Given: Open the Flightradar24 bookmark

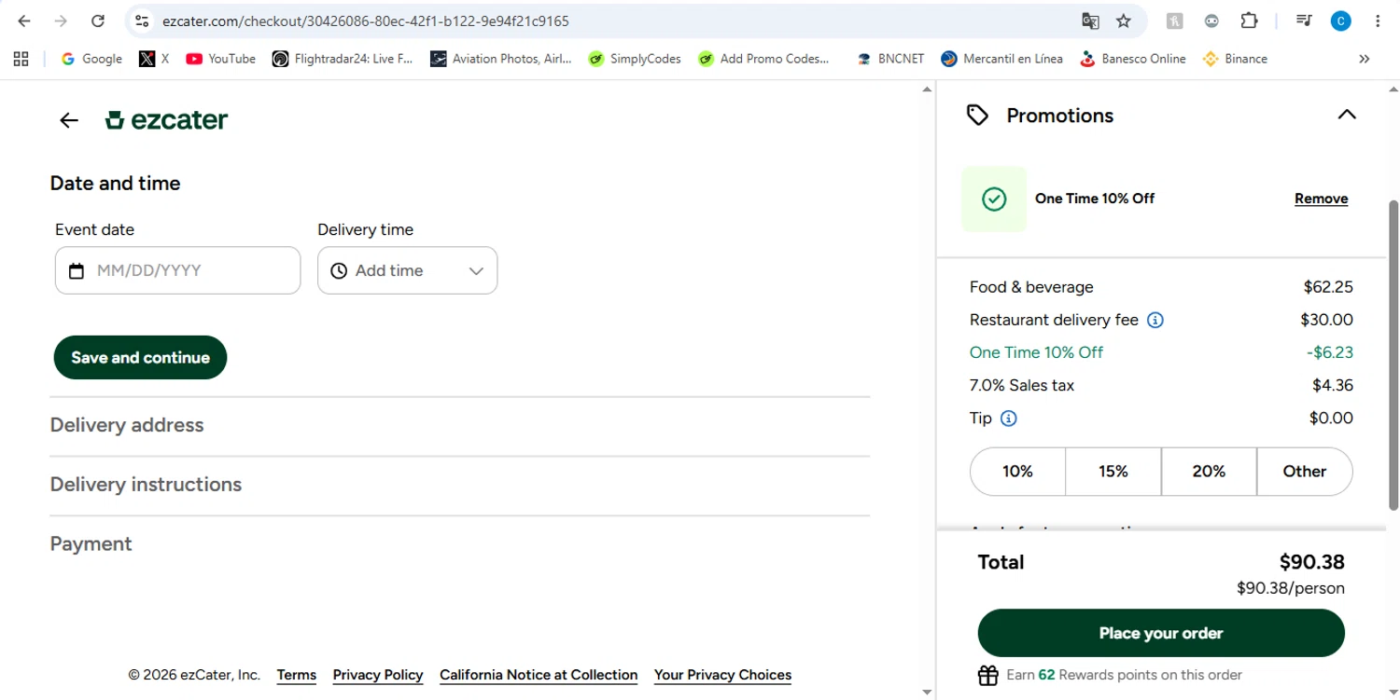Looking at the screenshot, I should tap(343, 59).
